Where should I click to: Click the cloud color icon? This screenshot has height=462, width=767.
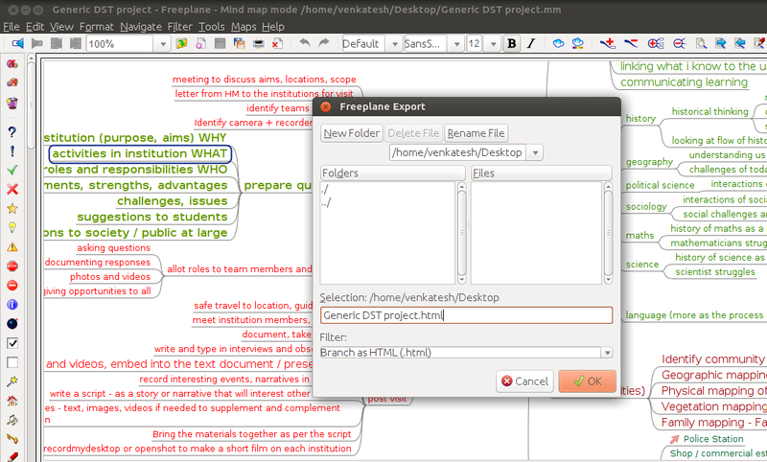point(578,43)
